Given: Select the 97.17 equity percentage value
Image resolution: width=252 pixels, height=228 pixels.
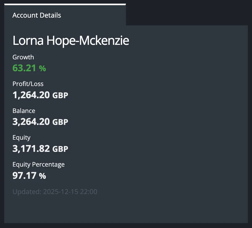Looking at the screenshot, I should point(25,176).
